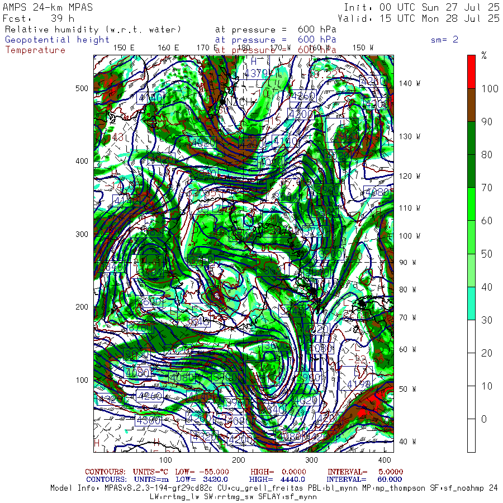This screenshot has height=503, width=503.
Task: Click the 'UNITS=°C' temperature contour units text
Action: [151, 472]
